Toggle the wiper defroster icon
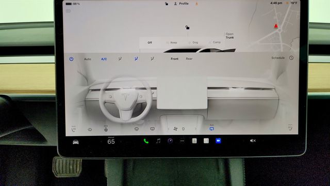The height and width of the screenshot is (186, 330). tap(90, 130)
